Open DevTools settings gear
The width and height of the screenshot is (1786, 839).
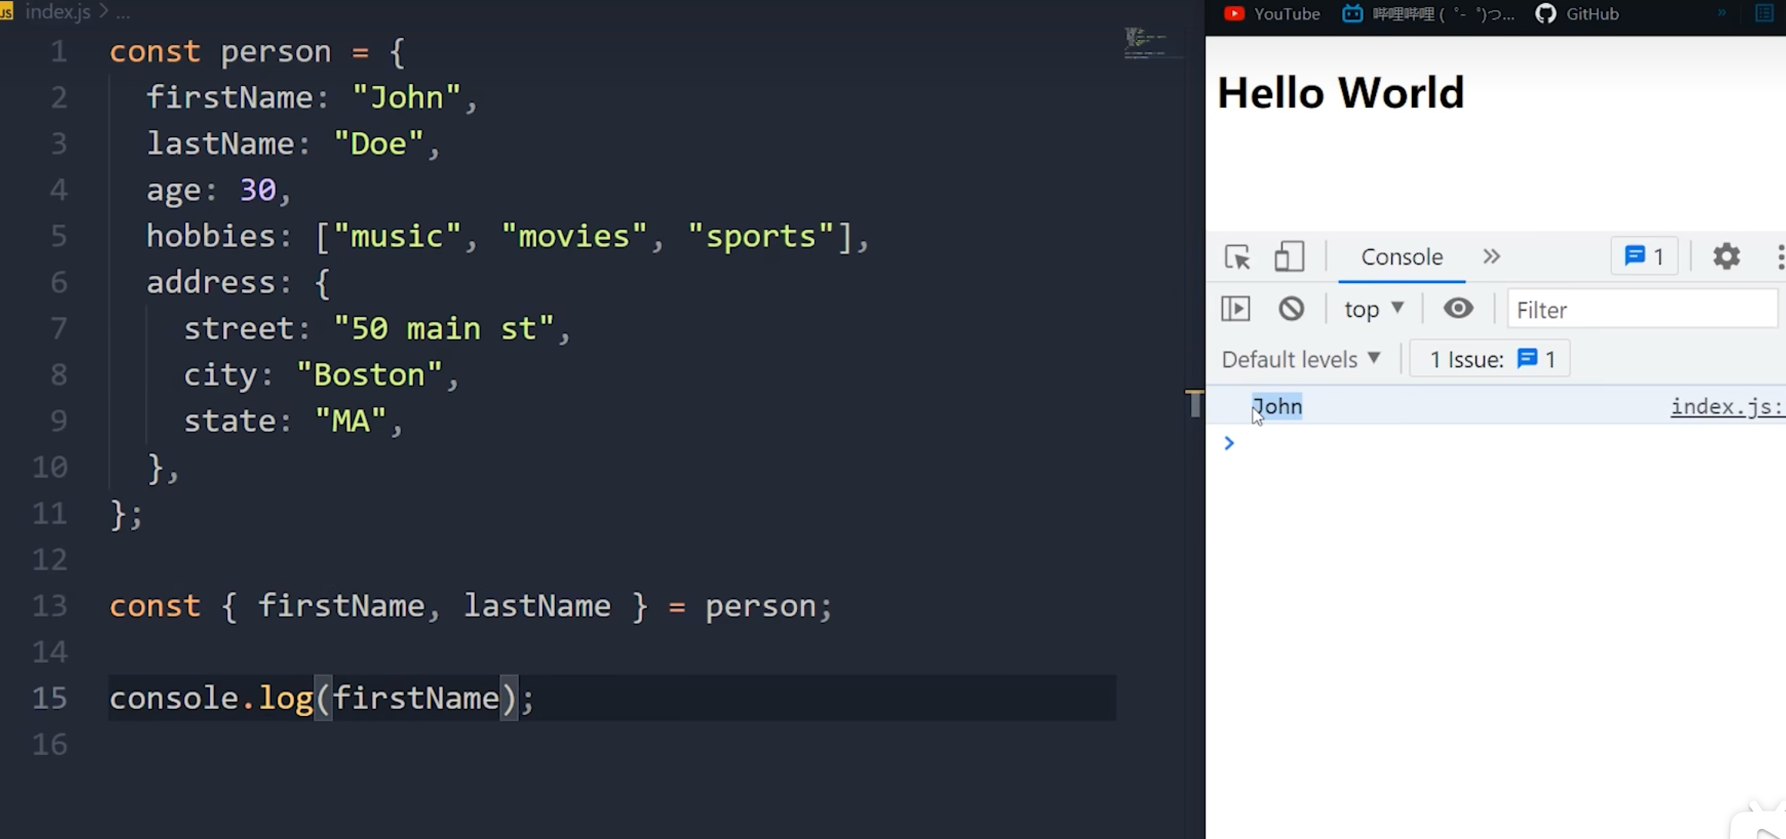[x=1726, y=256]
